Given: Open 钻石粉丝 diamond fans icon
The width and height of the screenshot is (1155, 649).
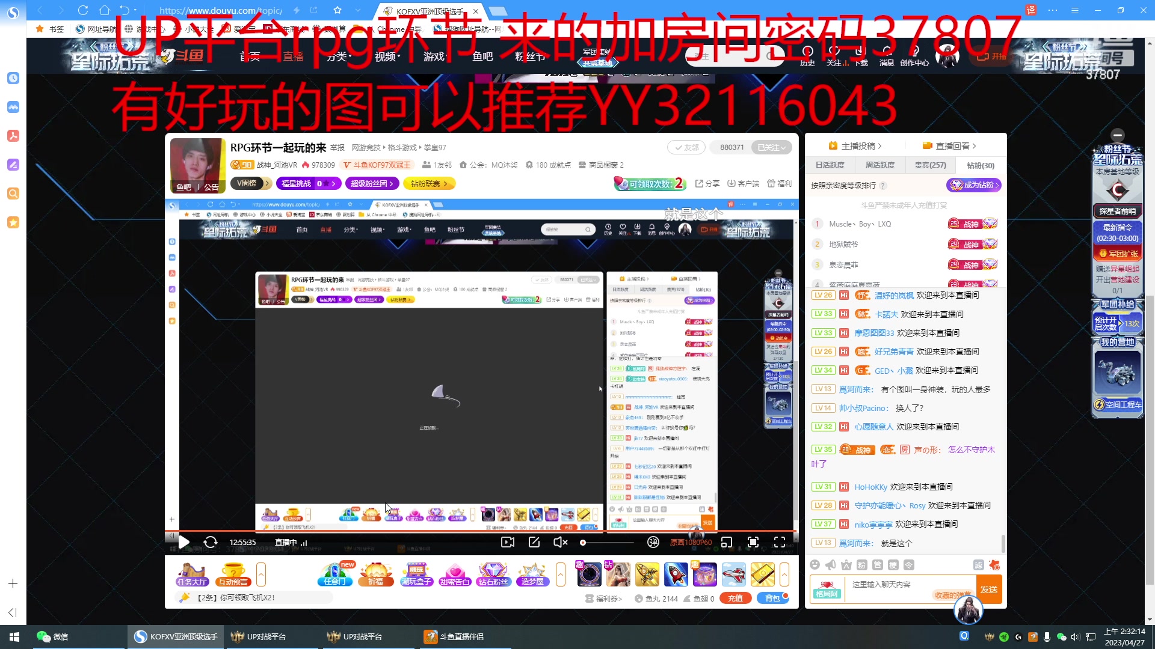Looking at the screenshot, I should point(493,574).
